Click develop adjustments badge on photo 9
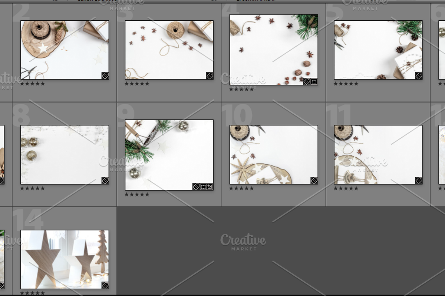The width and height of the screenshot is (445, 296). point(210,186)
